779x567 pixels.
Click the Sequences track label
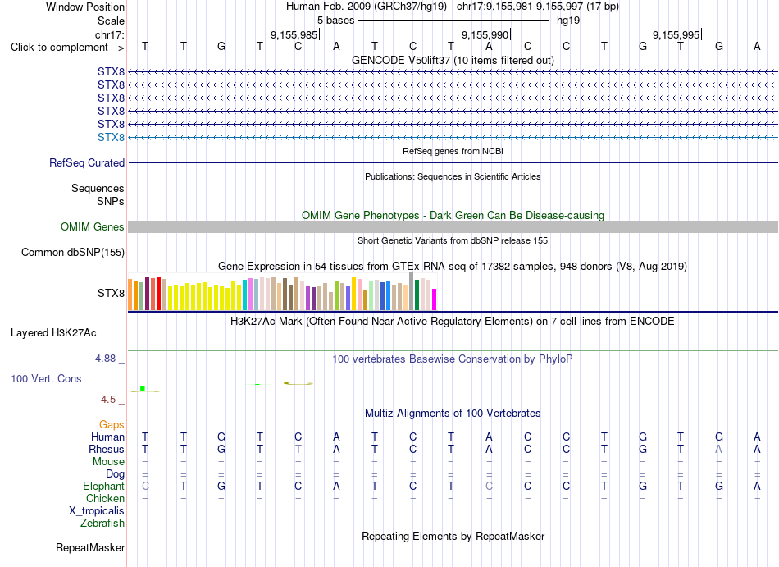[x=98, y=189]
